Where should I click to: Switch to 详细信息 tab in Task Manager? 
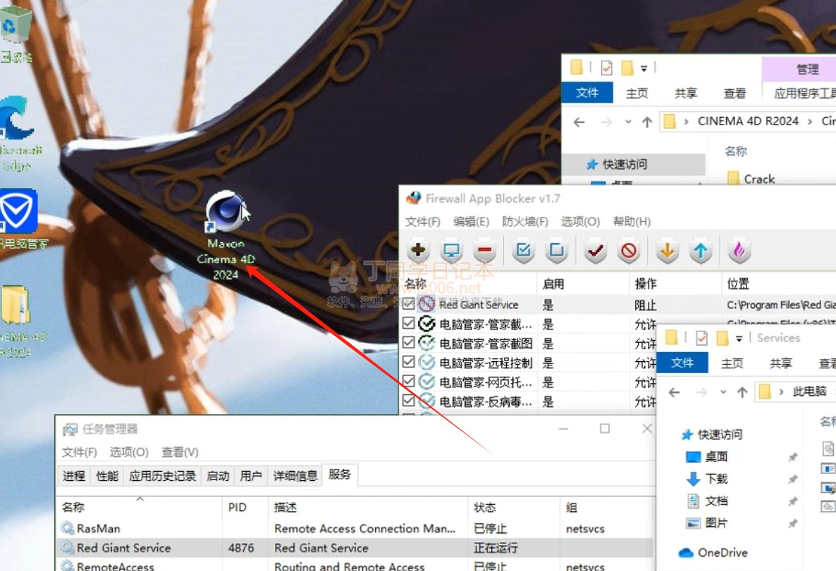click(x=295, y=476)
